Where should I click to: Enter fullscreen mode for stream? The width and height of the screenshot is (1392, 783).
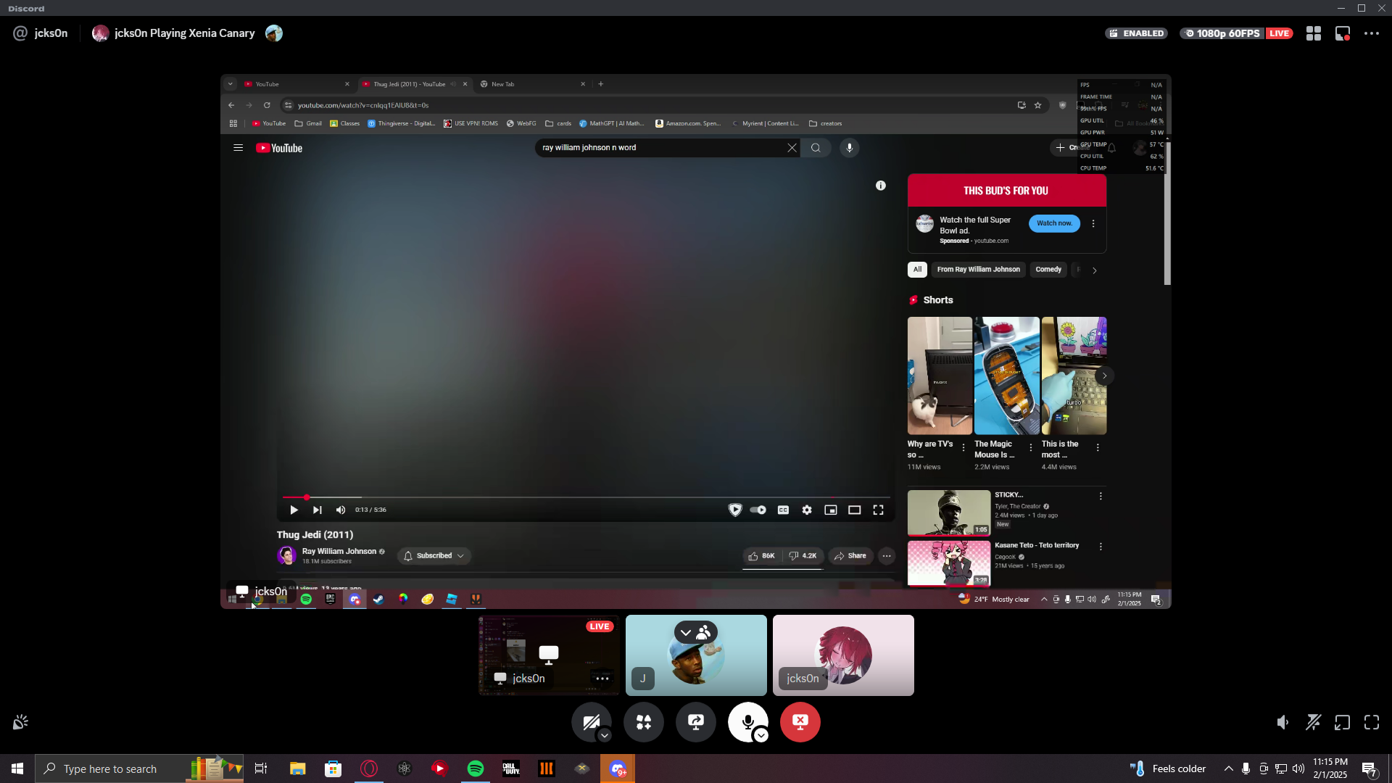1372,722
